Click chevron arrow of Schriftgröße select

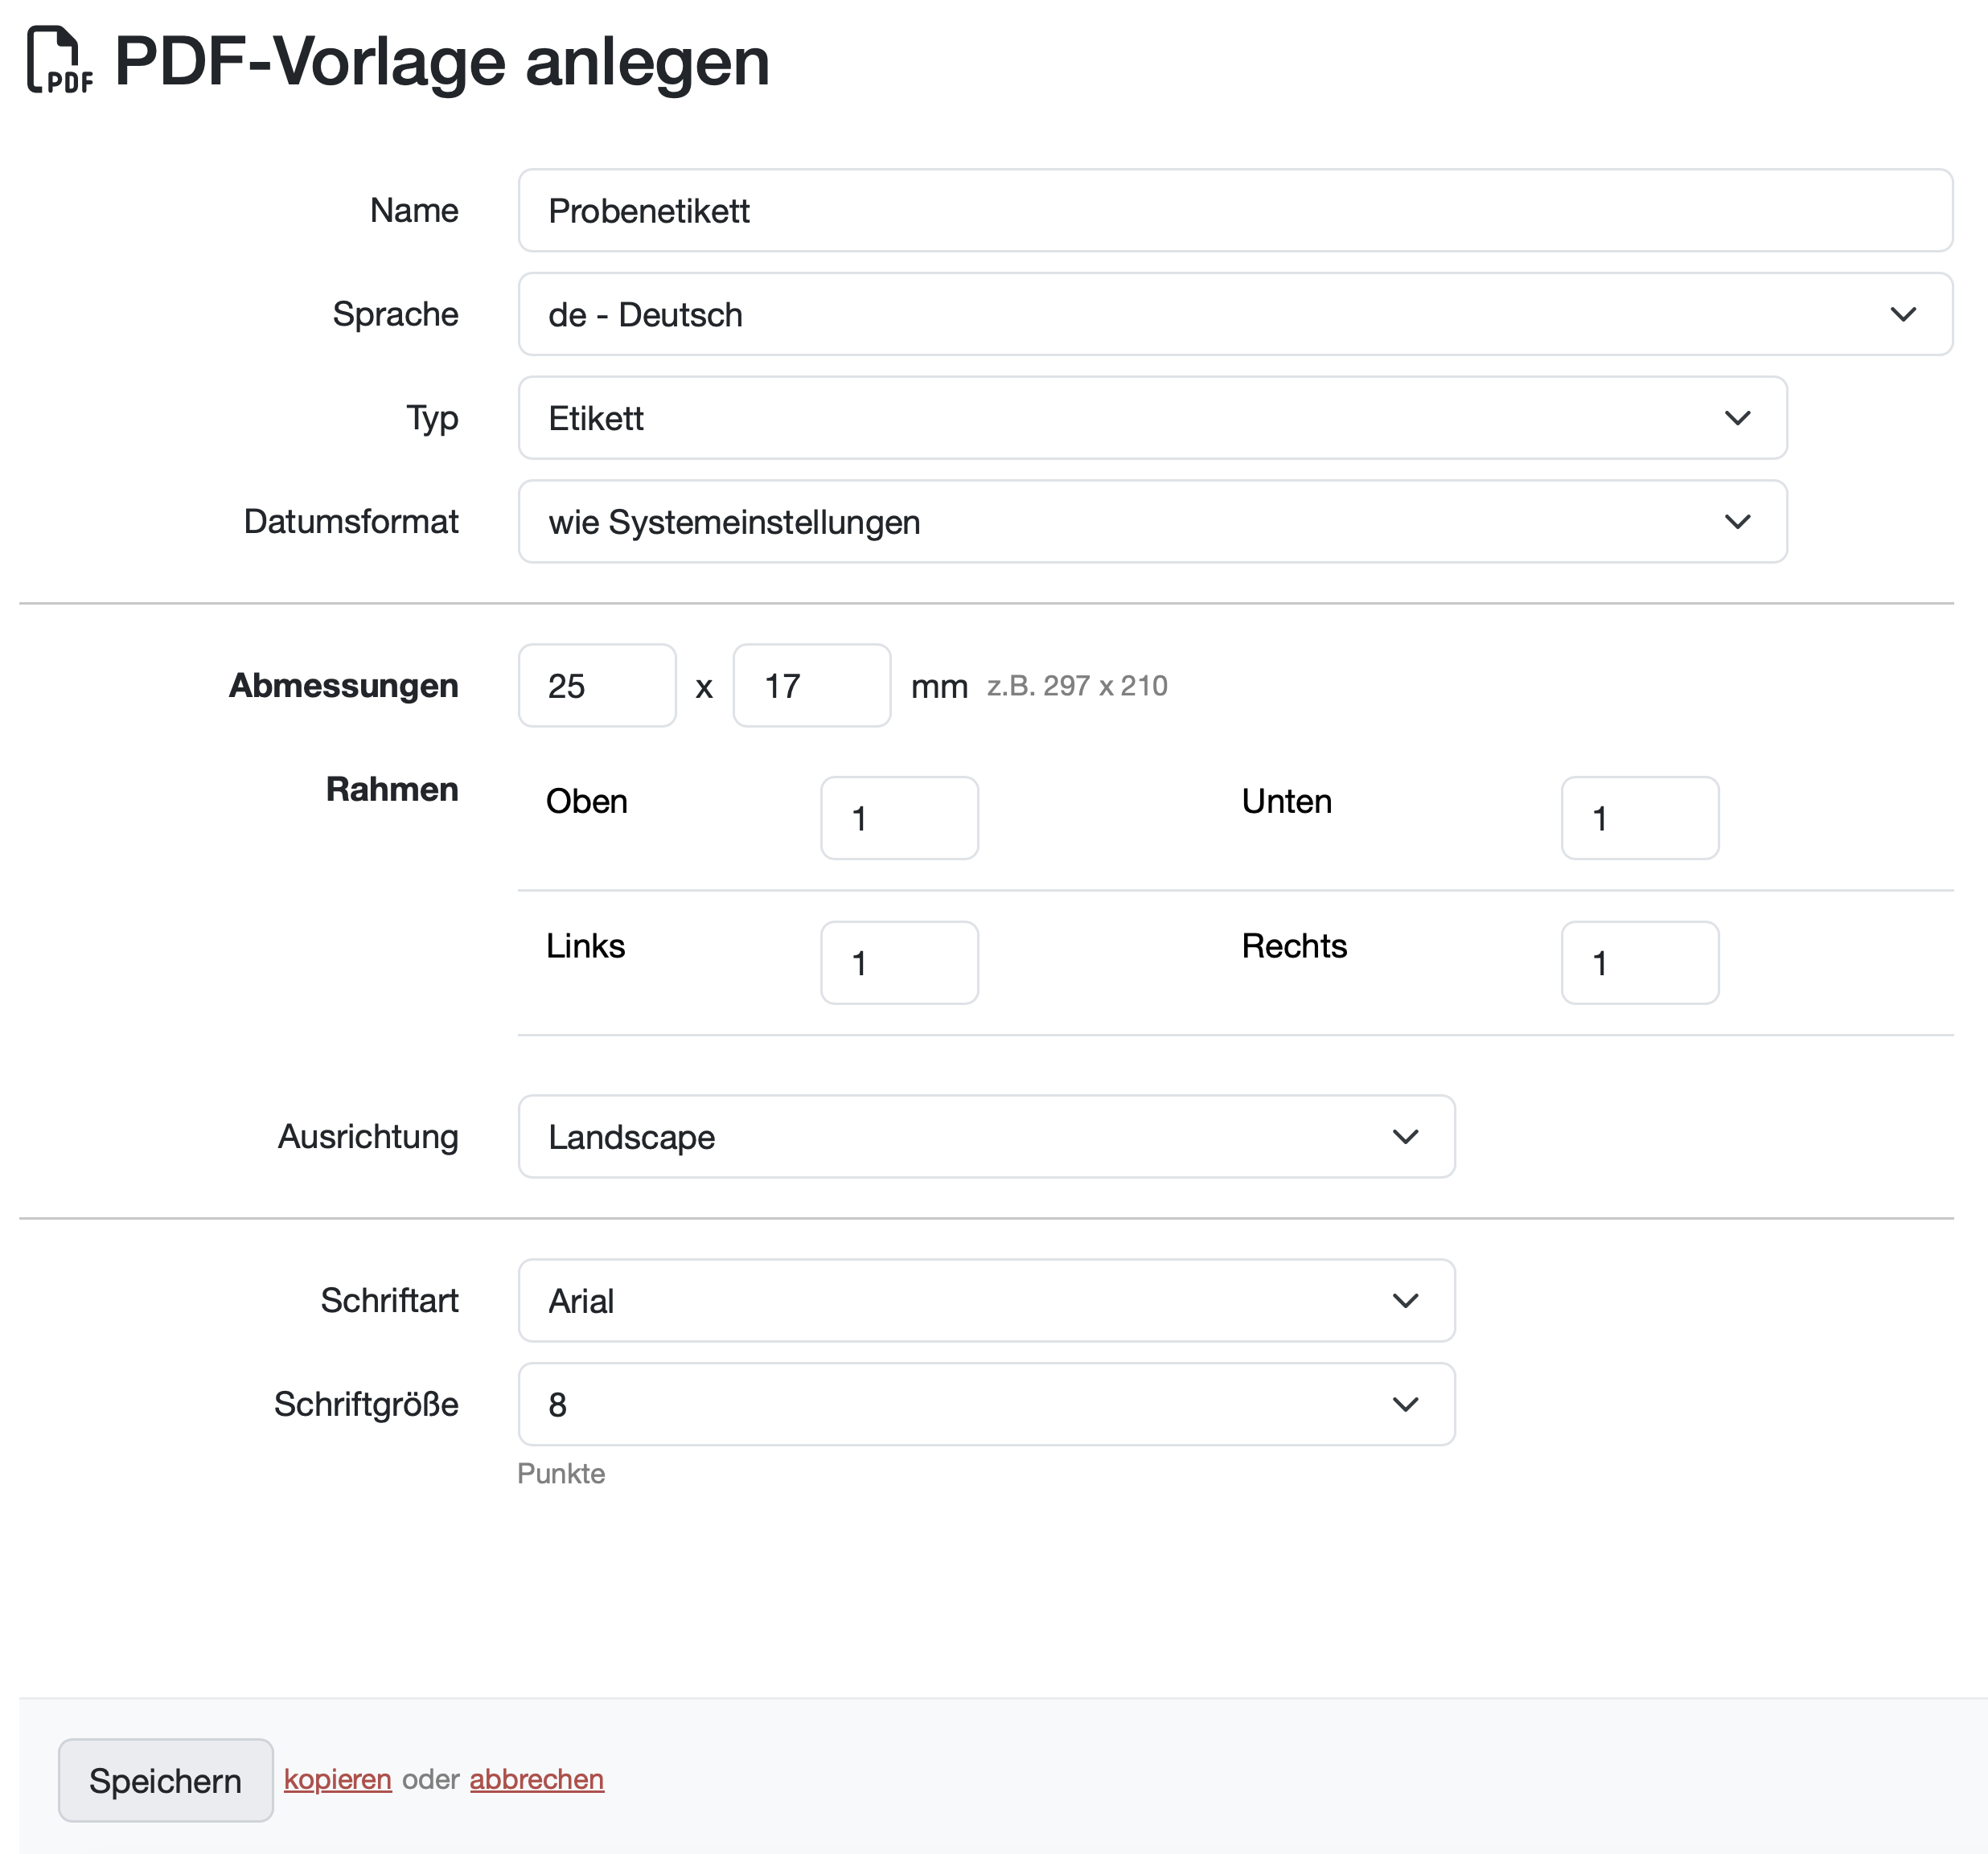[1405, 1405]
